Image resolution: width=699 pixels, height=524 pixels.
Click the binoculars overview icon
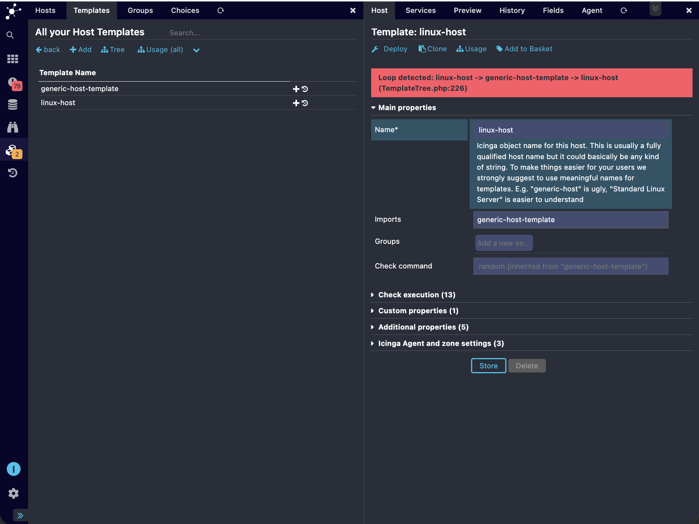tap(13, 127)
